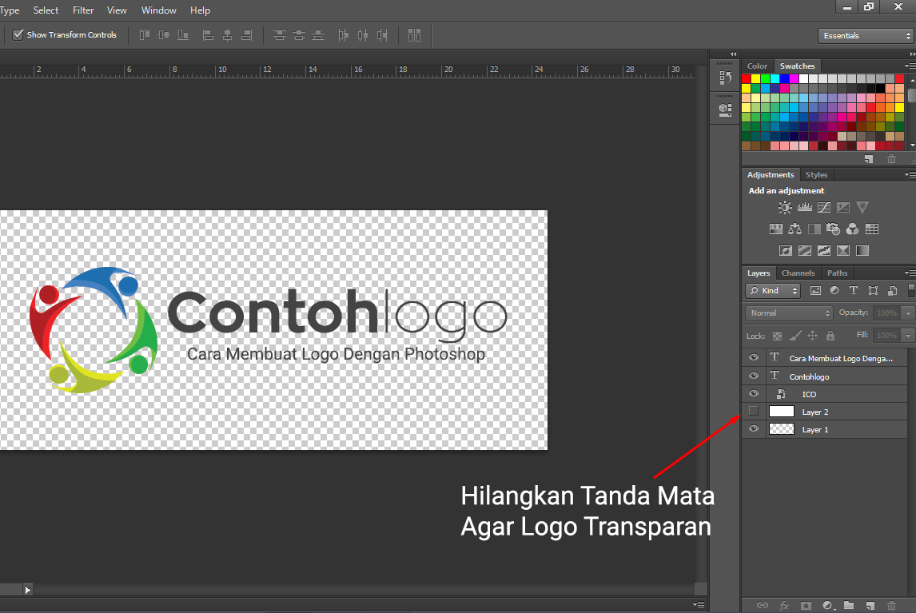Add a Hue/Saturation adjustment
This screenshot has width=916, height=613.
click(776, 229)
